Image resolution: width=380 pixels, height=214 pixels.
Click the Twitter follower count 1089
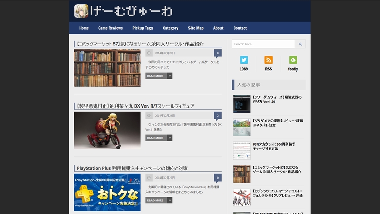tap(244, 69)
